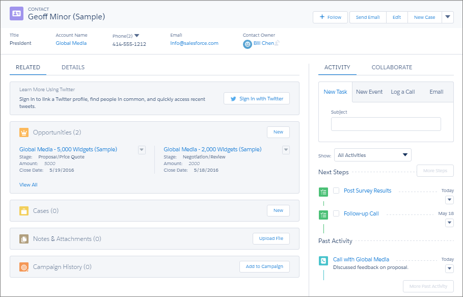Click the More Steps button
This screenshot has width=463, height=297.
pos(435,171)
